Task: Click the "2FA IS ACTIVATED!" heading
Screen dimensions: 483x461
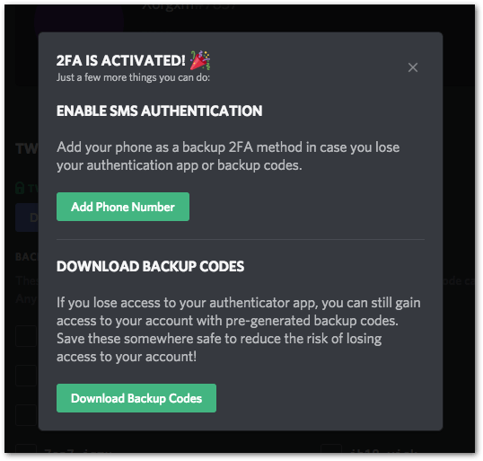Action: click(120, 60)
